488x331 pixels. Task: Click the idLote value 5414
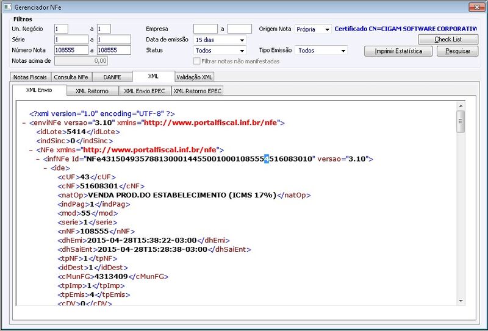76,132
